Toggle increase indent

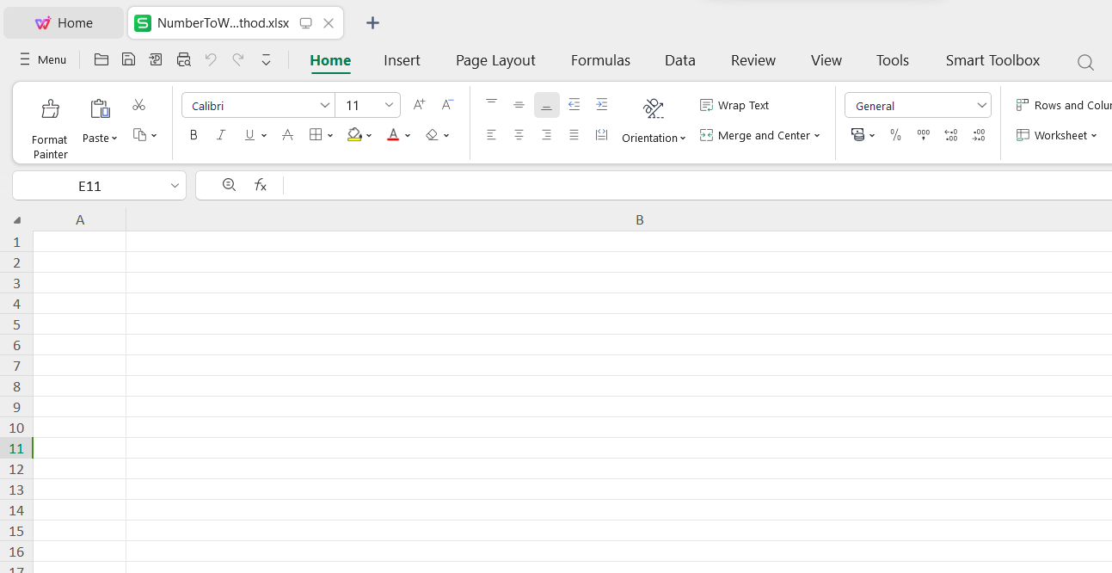(x=601, y=104)
